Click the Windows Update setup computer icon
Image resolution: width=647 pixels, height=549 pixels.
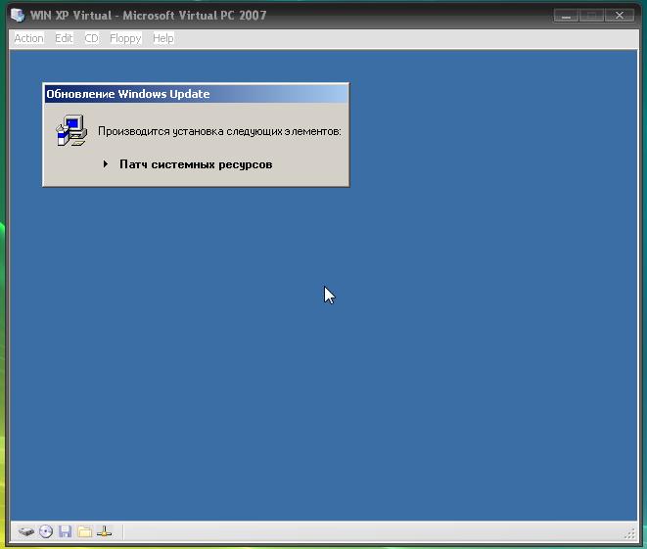point(71,130)
